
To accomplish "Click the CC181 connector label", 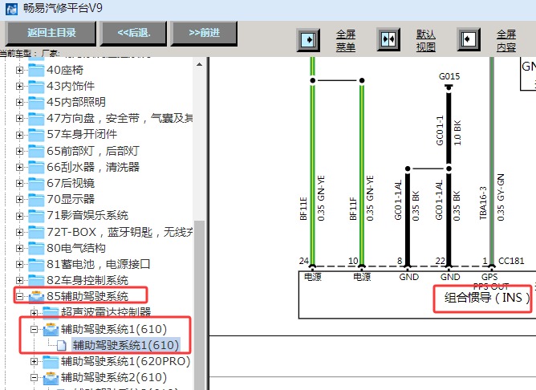I will point(511,261).
